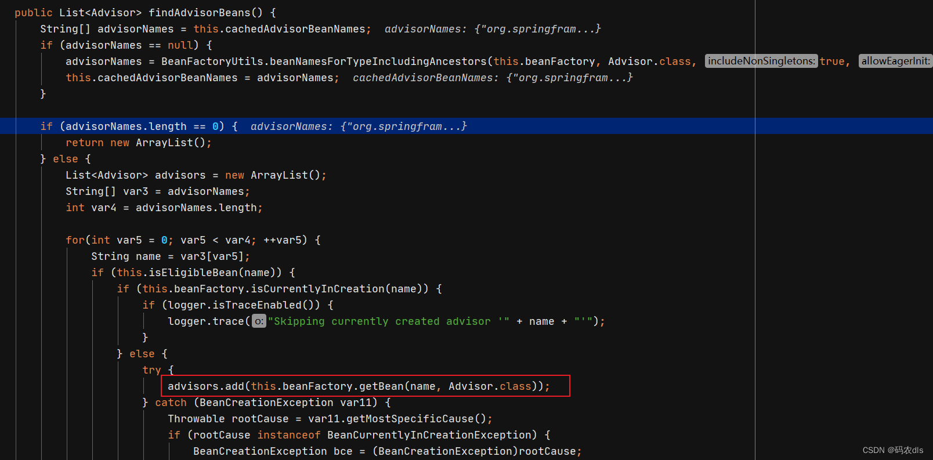Image resolution: width=933 pixels, height=460 pixels.
Task: Click the 'else' after return new ArrayList
Action: click(x=66, y=159)
